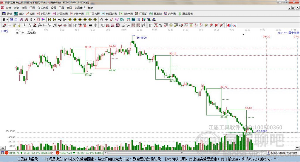Click the infinity symbol icon
The width and height of the screenshot is (300, 162).
234,25
